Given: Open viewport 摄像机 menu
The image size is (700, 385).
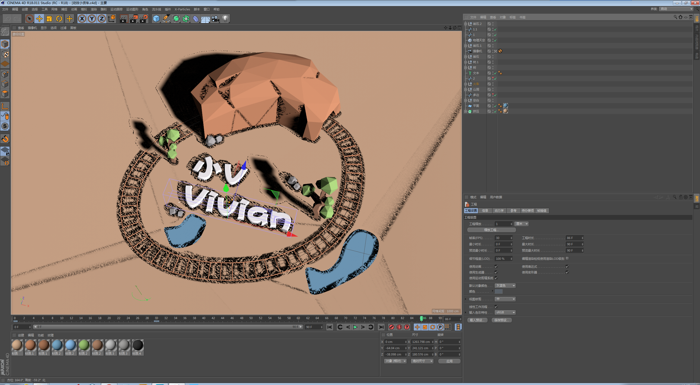Looking at the screenshot, I should point(32,28).
